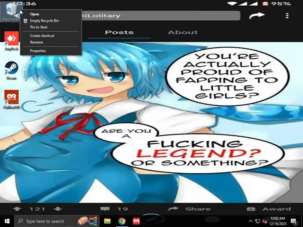Open the Windows Start menu

coord(7,221)
